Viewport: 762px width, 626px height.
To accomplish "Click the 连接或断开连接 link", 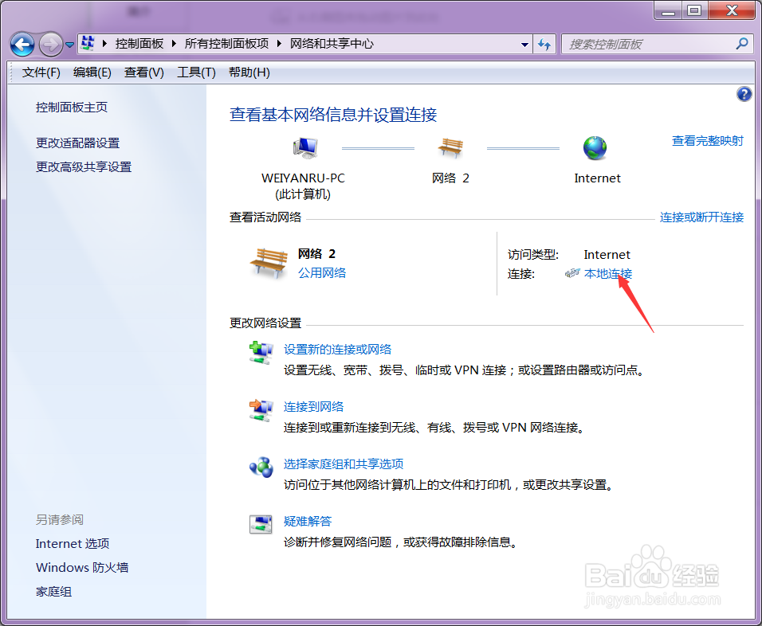I will [701, 217].
